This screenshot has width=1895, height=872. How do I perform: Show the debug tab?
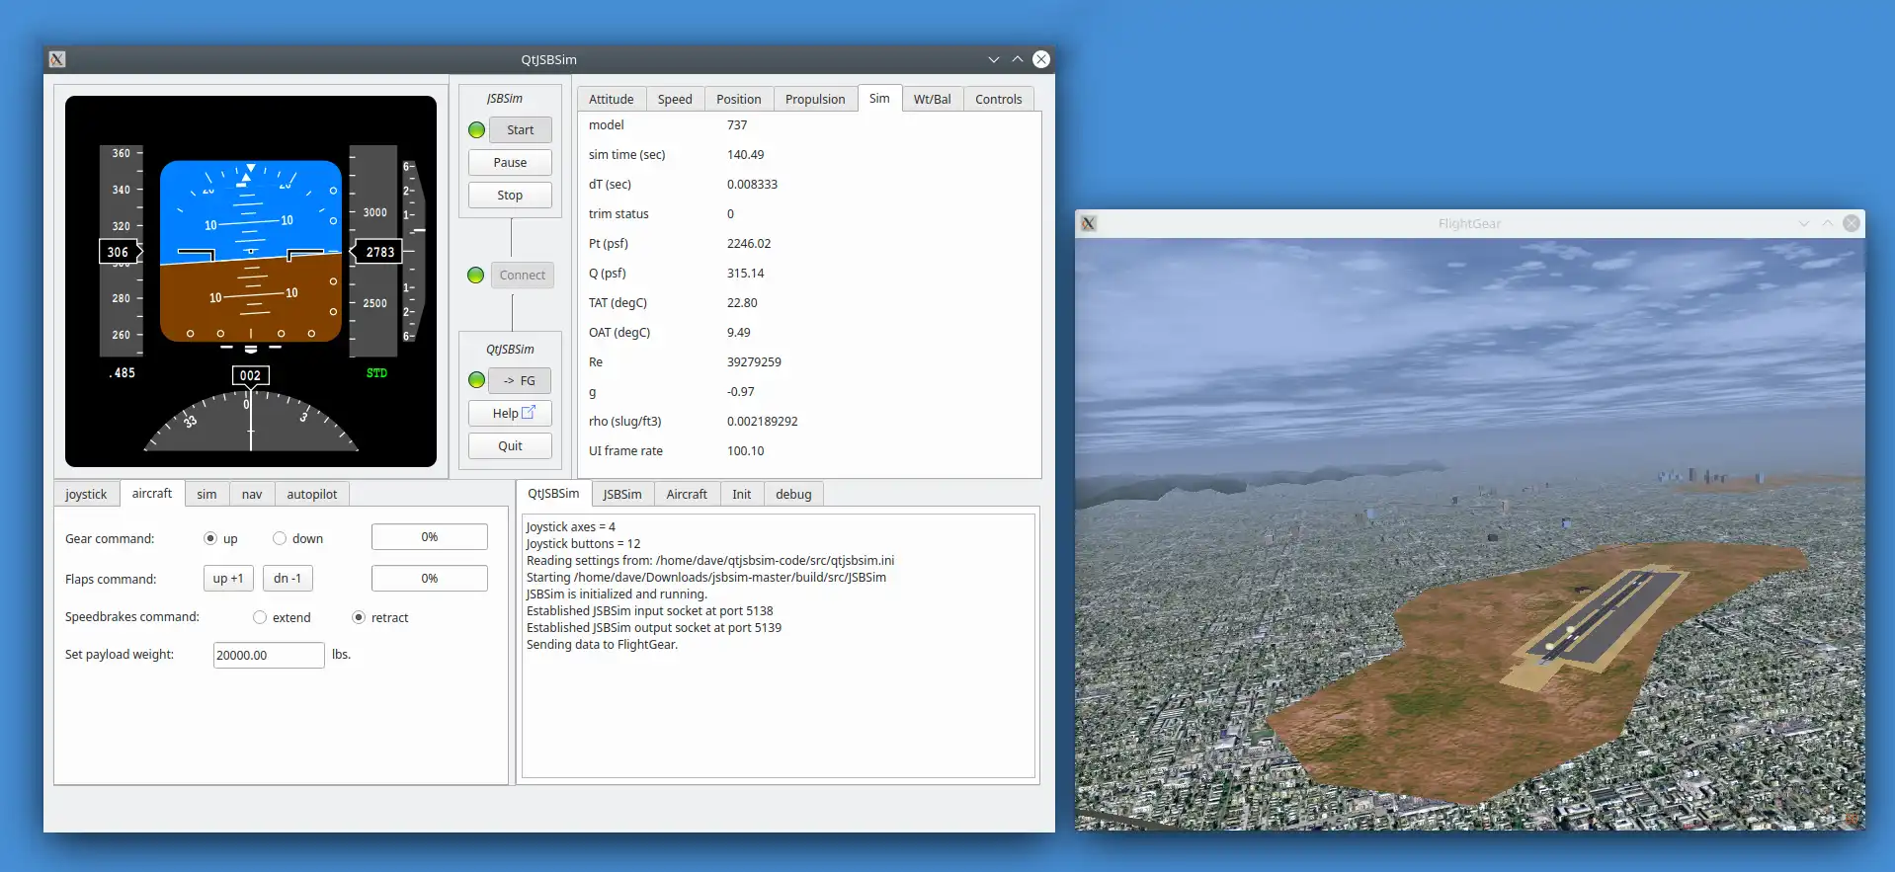[x=793, y=494]
